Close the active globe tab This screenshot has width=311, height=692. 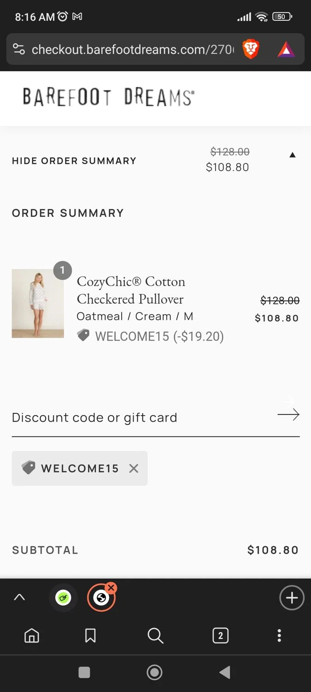(x=111, y=588)
